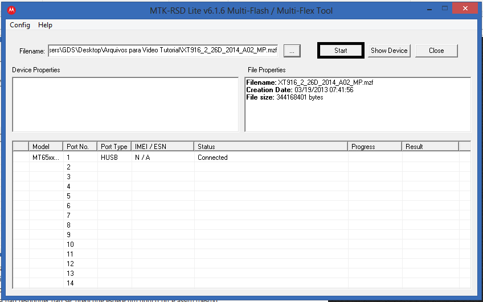Select port number 8 row
This screenshot has height=302, width=483.
241,225
